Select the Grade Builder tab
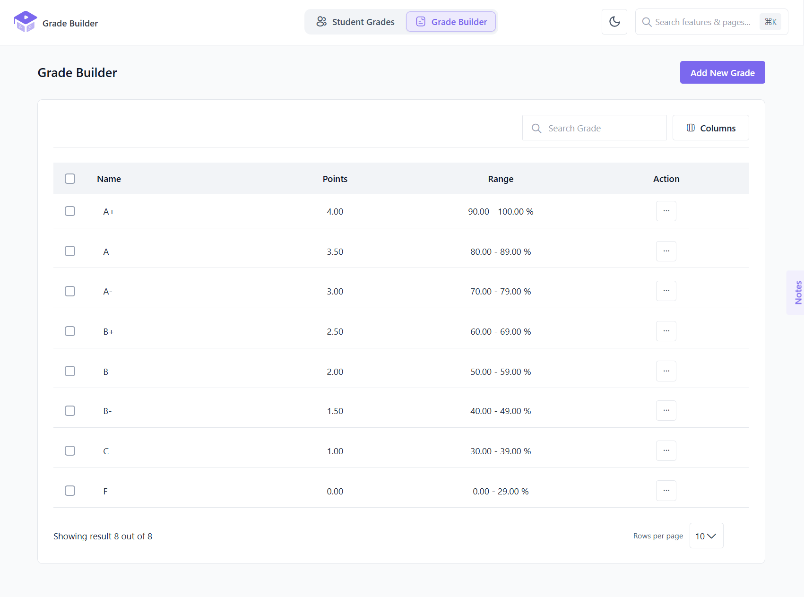 pyautogui.click(x=451, y=22)
